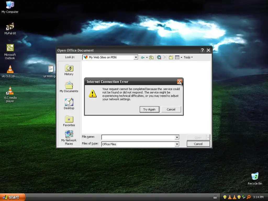
Task: Click the Safely Remove Hardware tray icon
Action: [244, 197]
